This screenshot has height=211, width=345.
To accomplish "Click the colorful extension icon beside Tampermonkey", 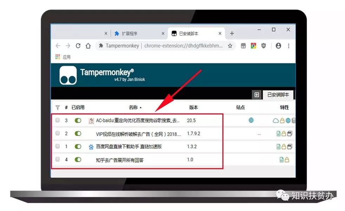I will coord(253,46).
